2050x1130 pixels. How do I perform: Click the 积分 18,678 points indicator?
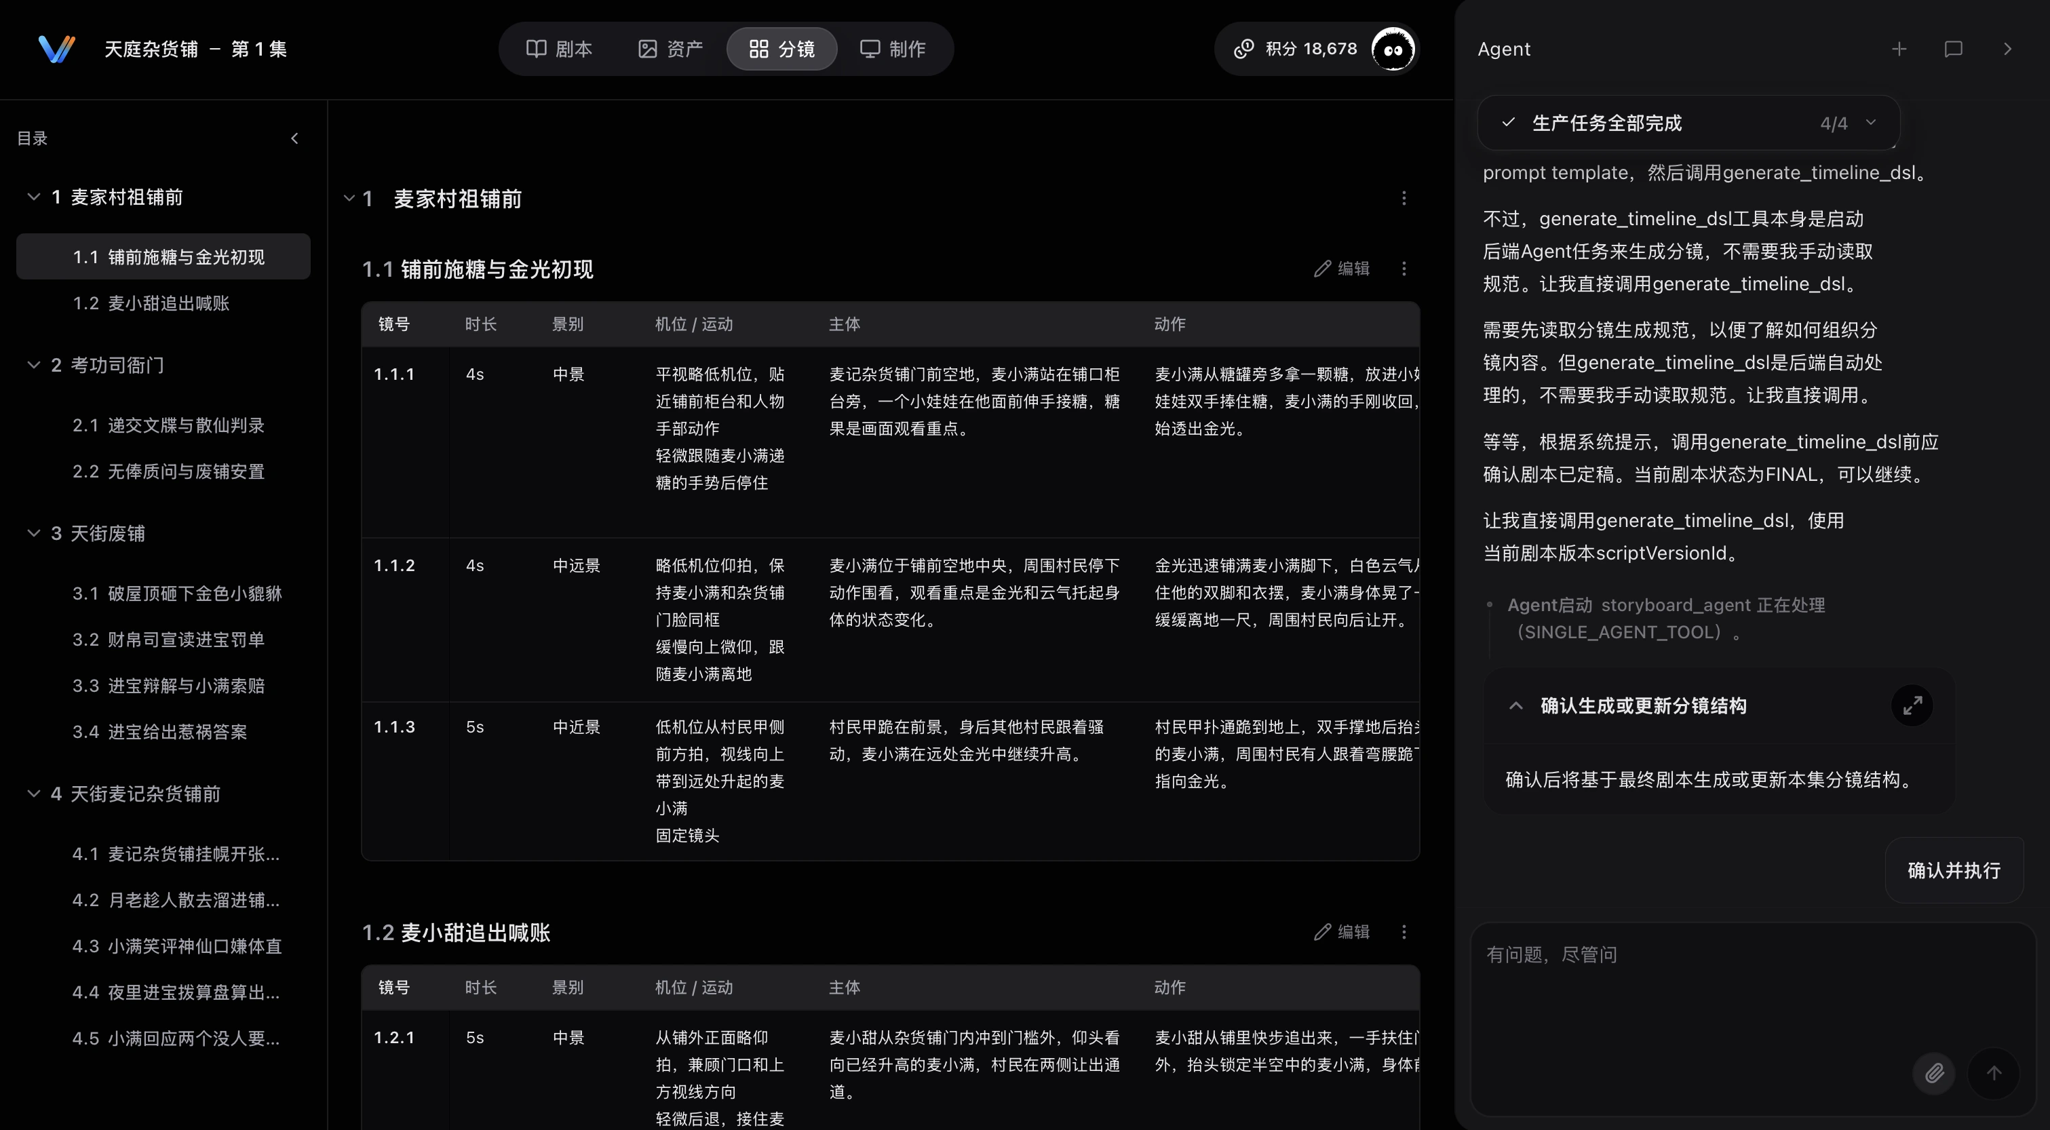pyautogui.click(x=1295, y=49)
